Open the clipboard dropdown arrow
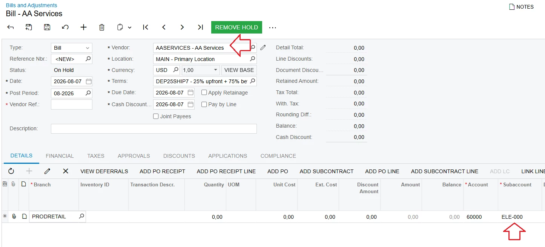Screen dimensions: 545x247 pyautogui.click(x=130, y=27)
